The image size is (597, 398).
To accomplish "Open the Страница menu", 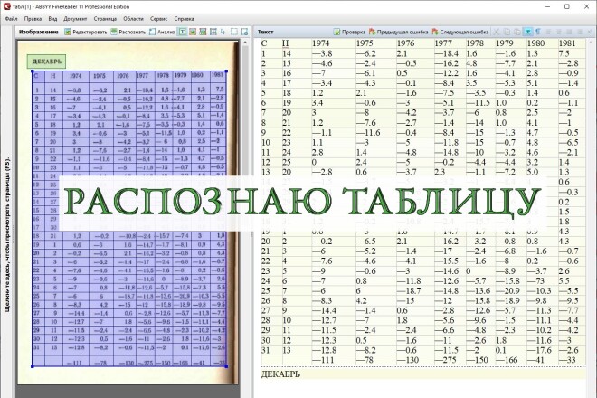I will [105, 19].
